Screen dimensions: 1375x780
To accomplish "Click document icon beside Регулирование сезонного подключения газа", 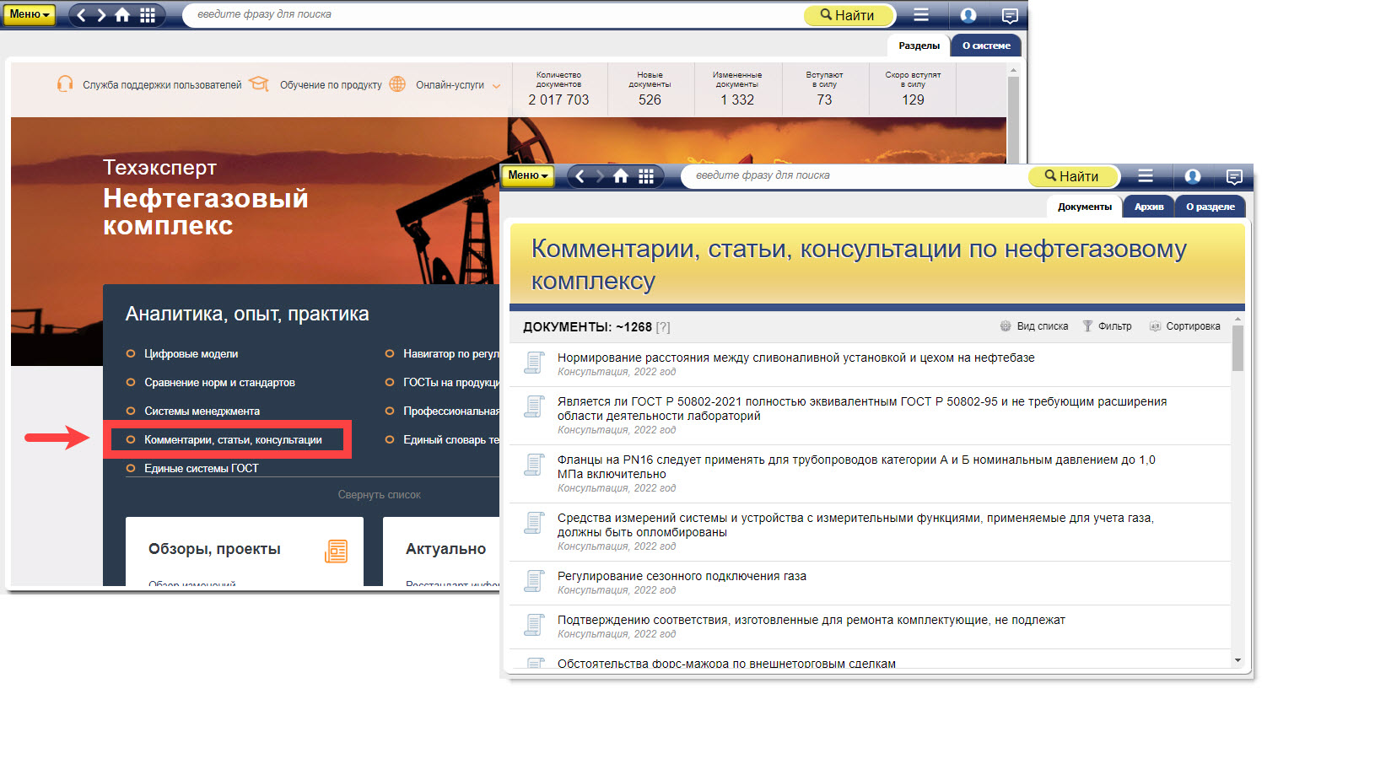I will click(534, 580).
